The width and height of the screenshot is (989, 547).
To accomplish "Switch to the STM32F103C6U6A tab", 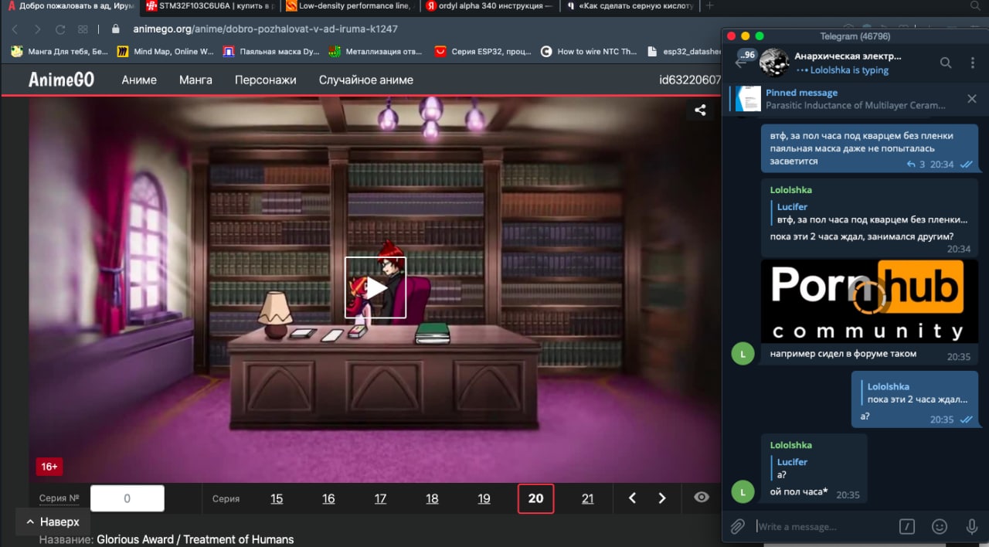I will [210, 6].
